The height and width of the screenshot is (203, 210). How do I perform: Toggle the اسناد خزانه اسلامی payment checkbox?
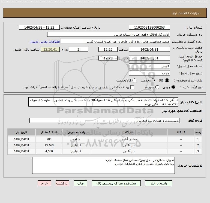132,87
